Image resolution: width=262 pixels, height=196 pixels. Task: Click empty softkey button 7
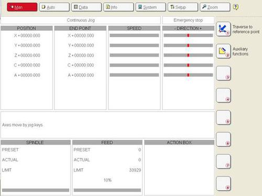click(x=223, y=161)
